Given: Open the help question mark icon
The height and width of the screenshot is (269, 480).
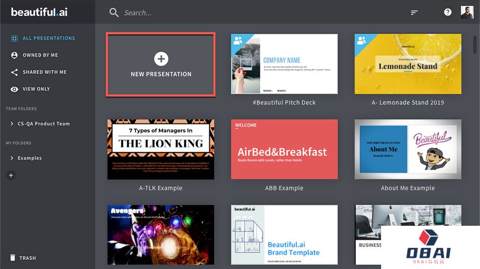Looking at the screenshot, I should (447, 12).
